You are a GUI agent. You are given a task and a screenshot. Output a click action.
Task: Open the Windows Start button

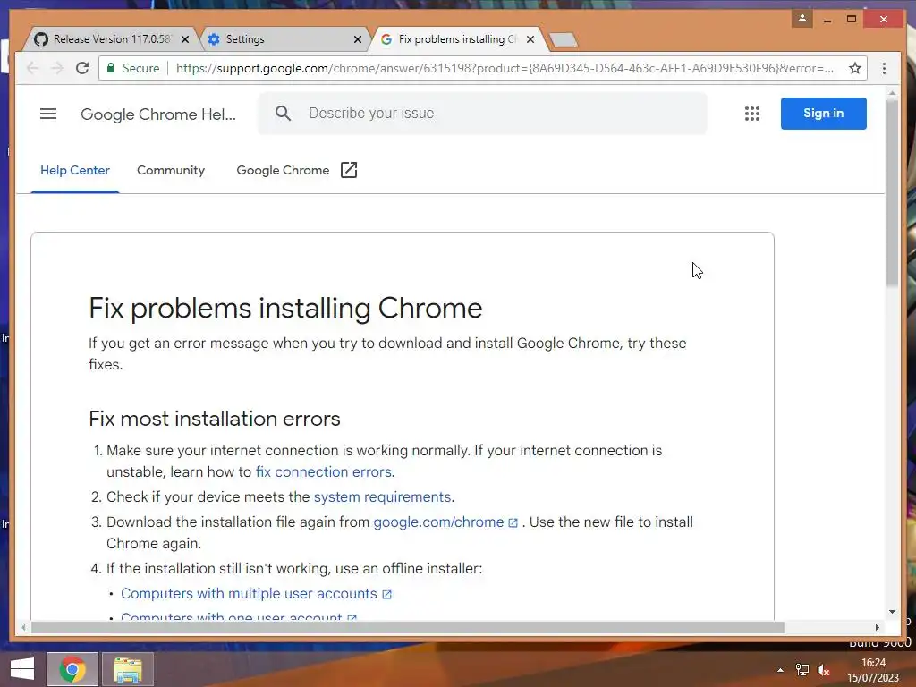22,669
